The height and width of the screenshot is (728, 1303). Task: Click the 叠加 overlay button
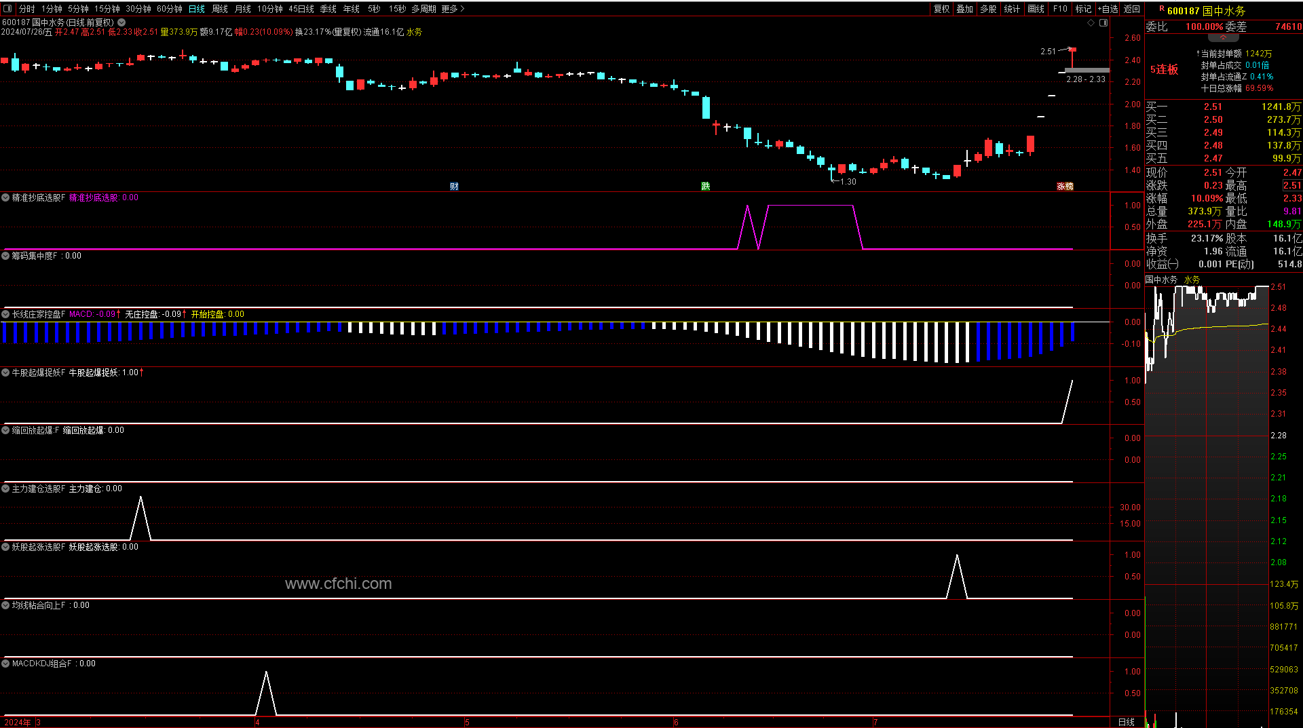[965, 9]
